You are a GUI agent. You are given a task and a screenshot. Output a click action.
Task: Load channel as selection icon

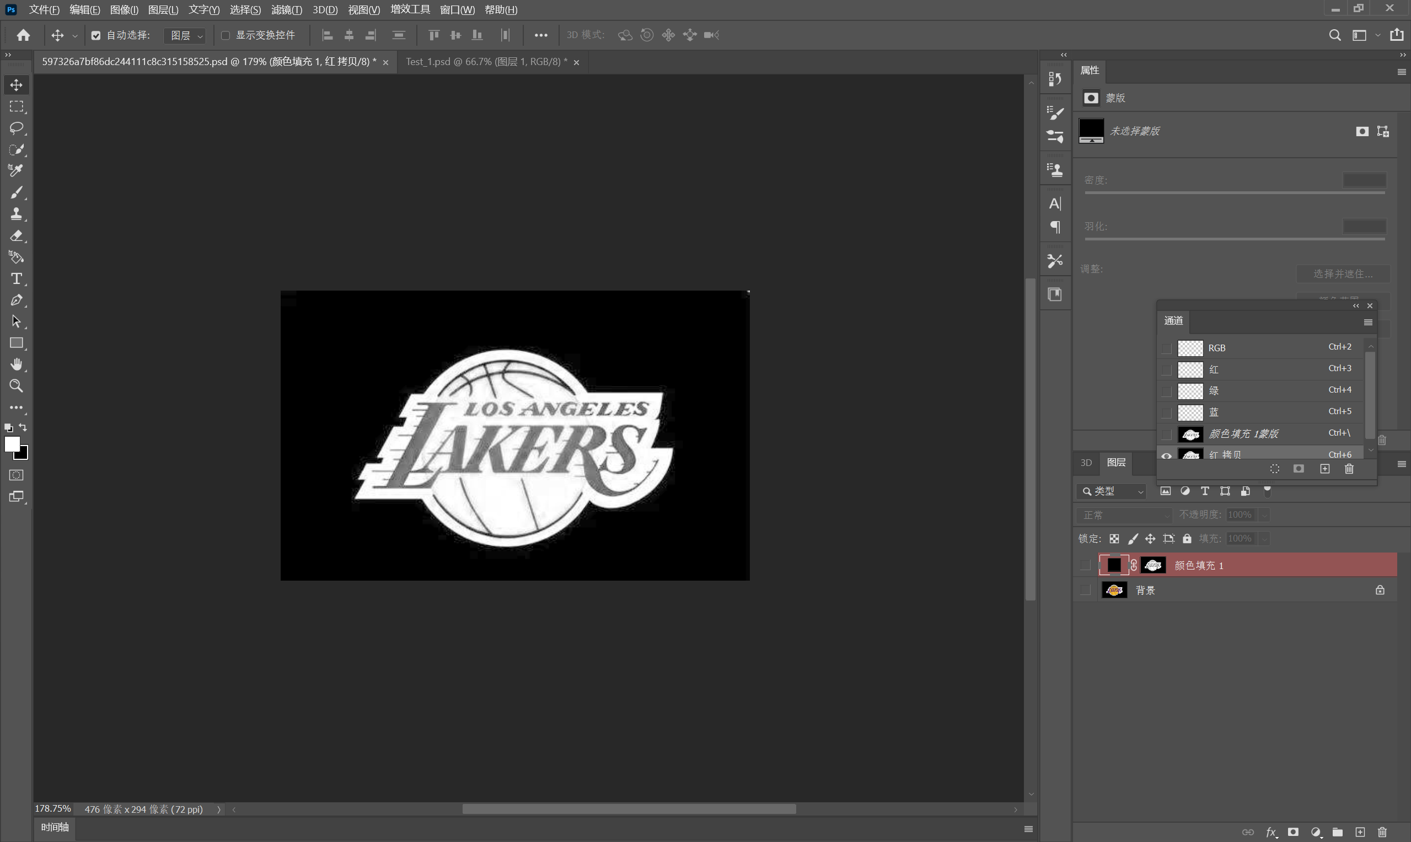tap(1274, 469)
